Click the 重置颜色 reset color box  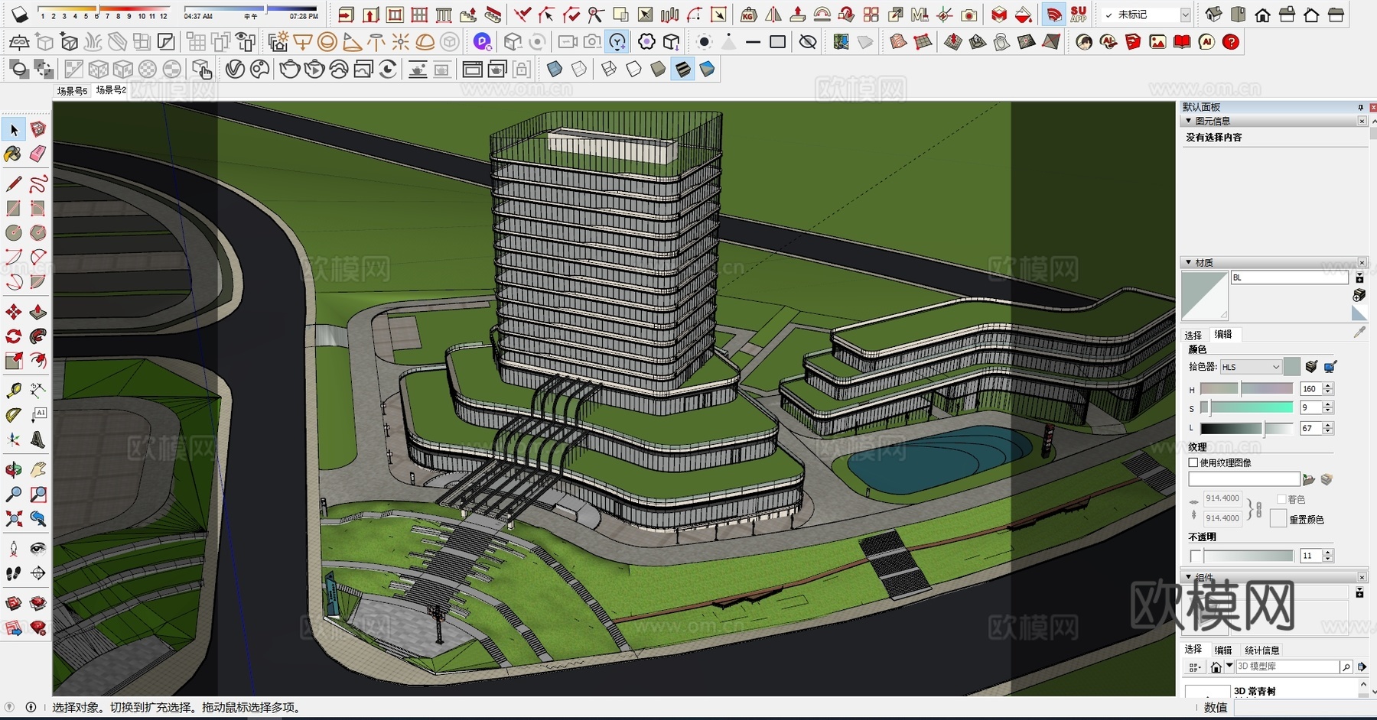click(x=1278, y=519)
